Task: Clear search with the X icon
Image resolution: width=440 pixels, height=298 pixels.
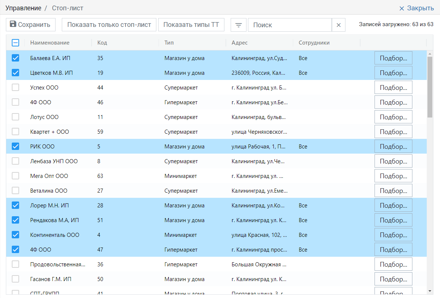Action: 338,25
